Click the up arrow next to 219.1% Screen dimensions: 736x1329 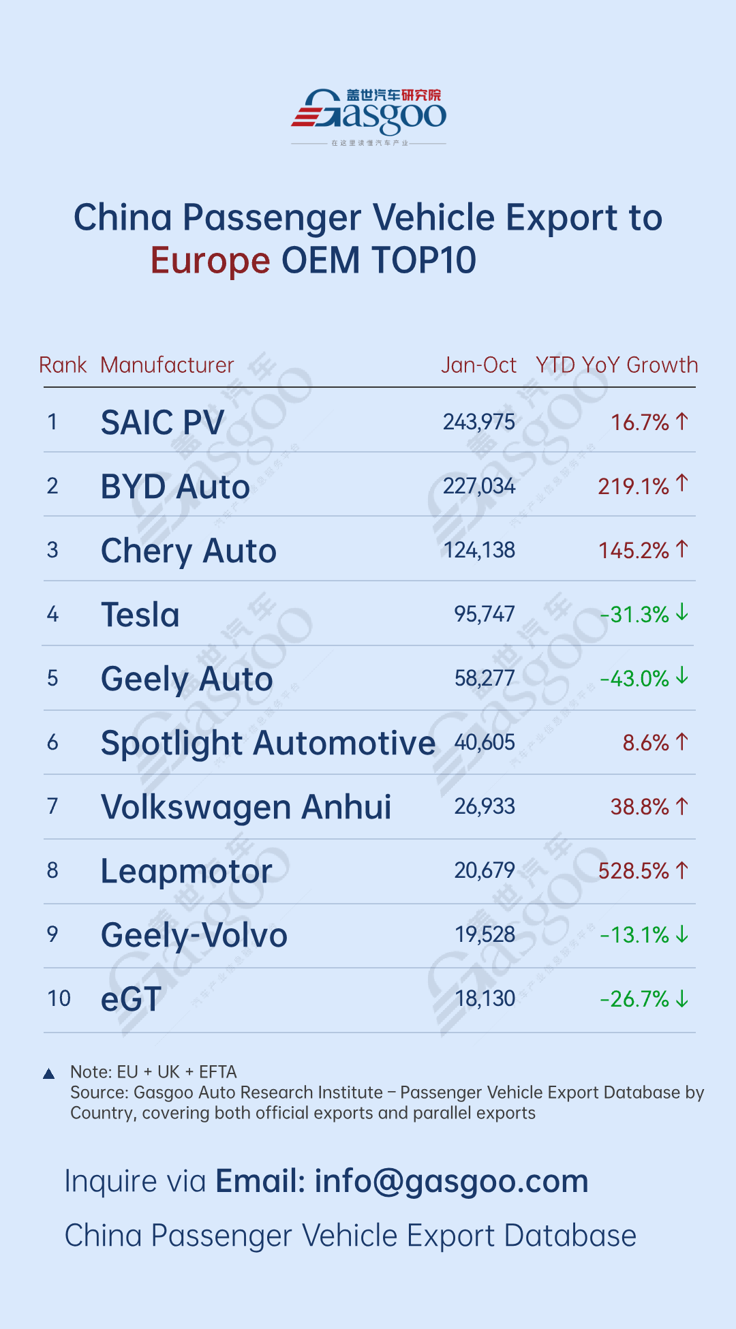(x=682, y=484)
